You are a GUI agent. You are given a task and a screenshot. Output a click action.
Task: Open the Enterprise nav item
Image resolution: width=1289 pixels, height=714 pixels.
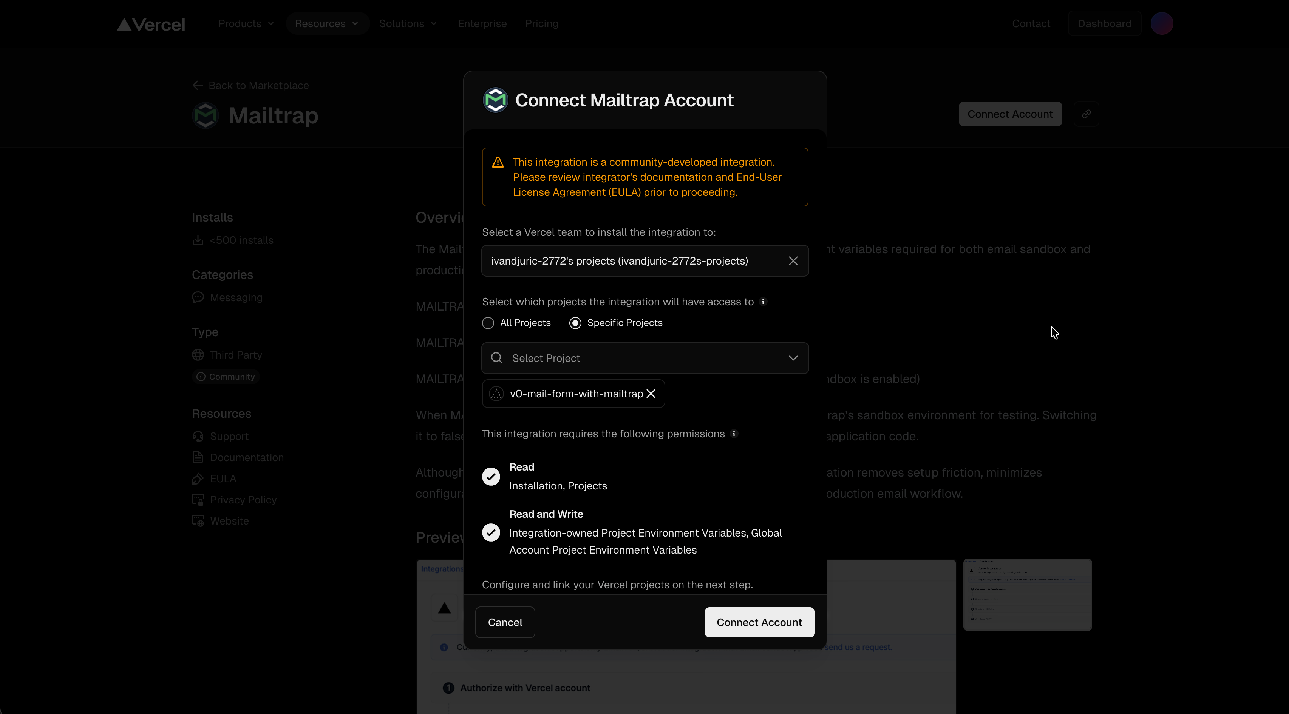(x=482, y=23)
